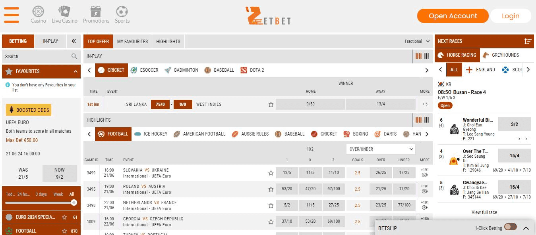This screenshot has width=536, height=235.
Task: Bet on Sri Lanka at 9/50
Action: point(310,104)
